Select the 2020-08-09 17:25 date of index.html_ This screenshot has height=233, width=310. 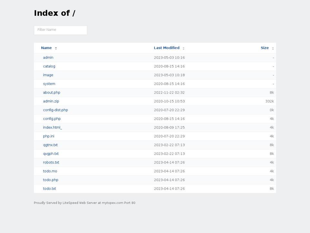coord(169,127)
